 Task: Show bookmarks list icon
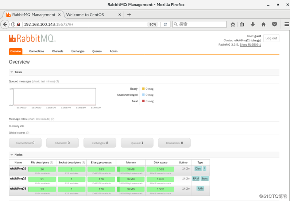(242, 24)
